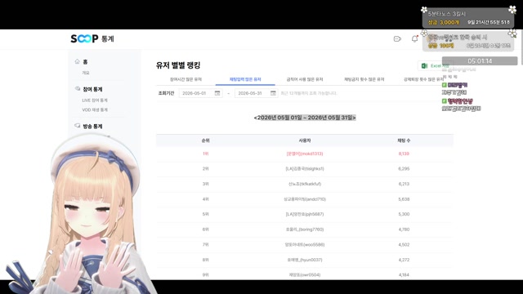Click the chat count 4,780

pos(404,229)
